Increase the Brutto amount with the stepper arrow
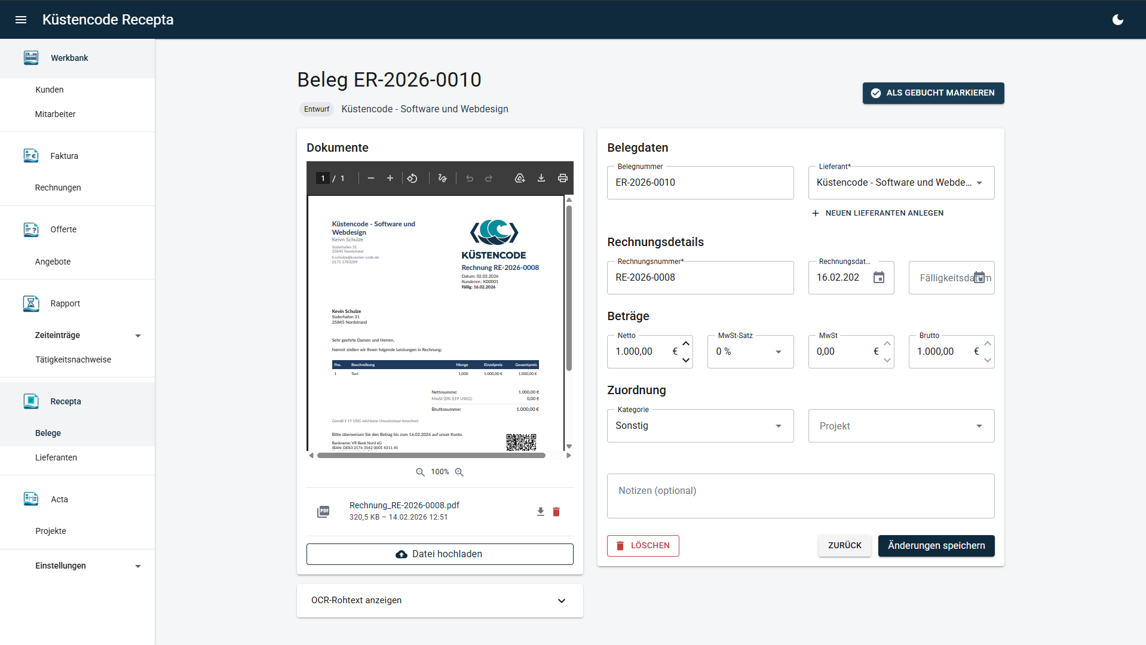Image resolution: width=1146 pixels, height=645 pixels. [x=988, y=343]
